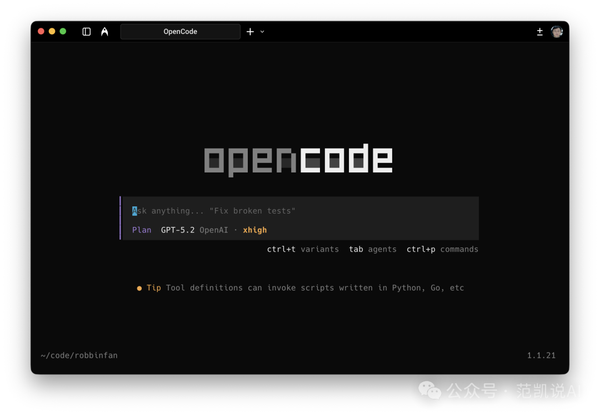The width and height of the screenshot is (600, 415).
Task: Switch the xhigh reasoning effort setting
Action: [254, 230]
